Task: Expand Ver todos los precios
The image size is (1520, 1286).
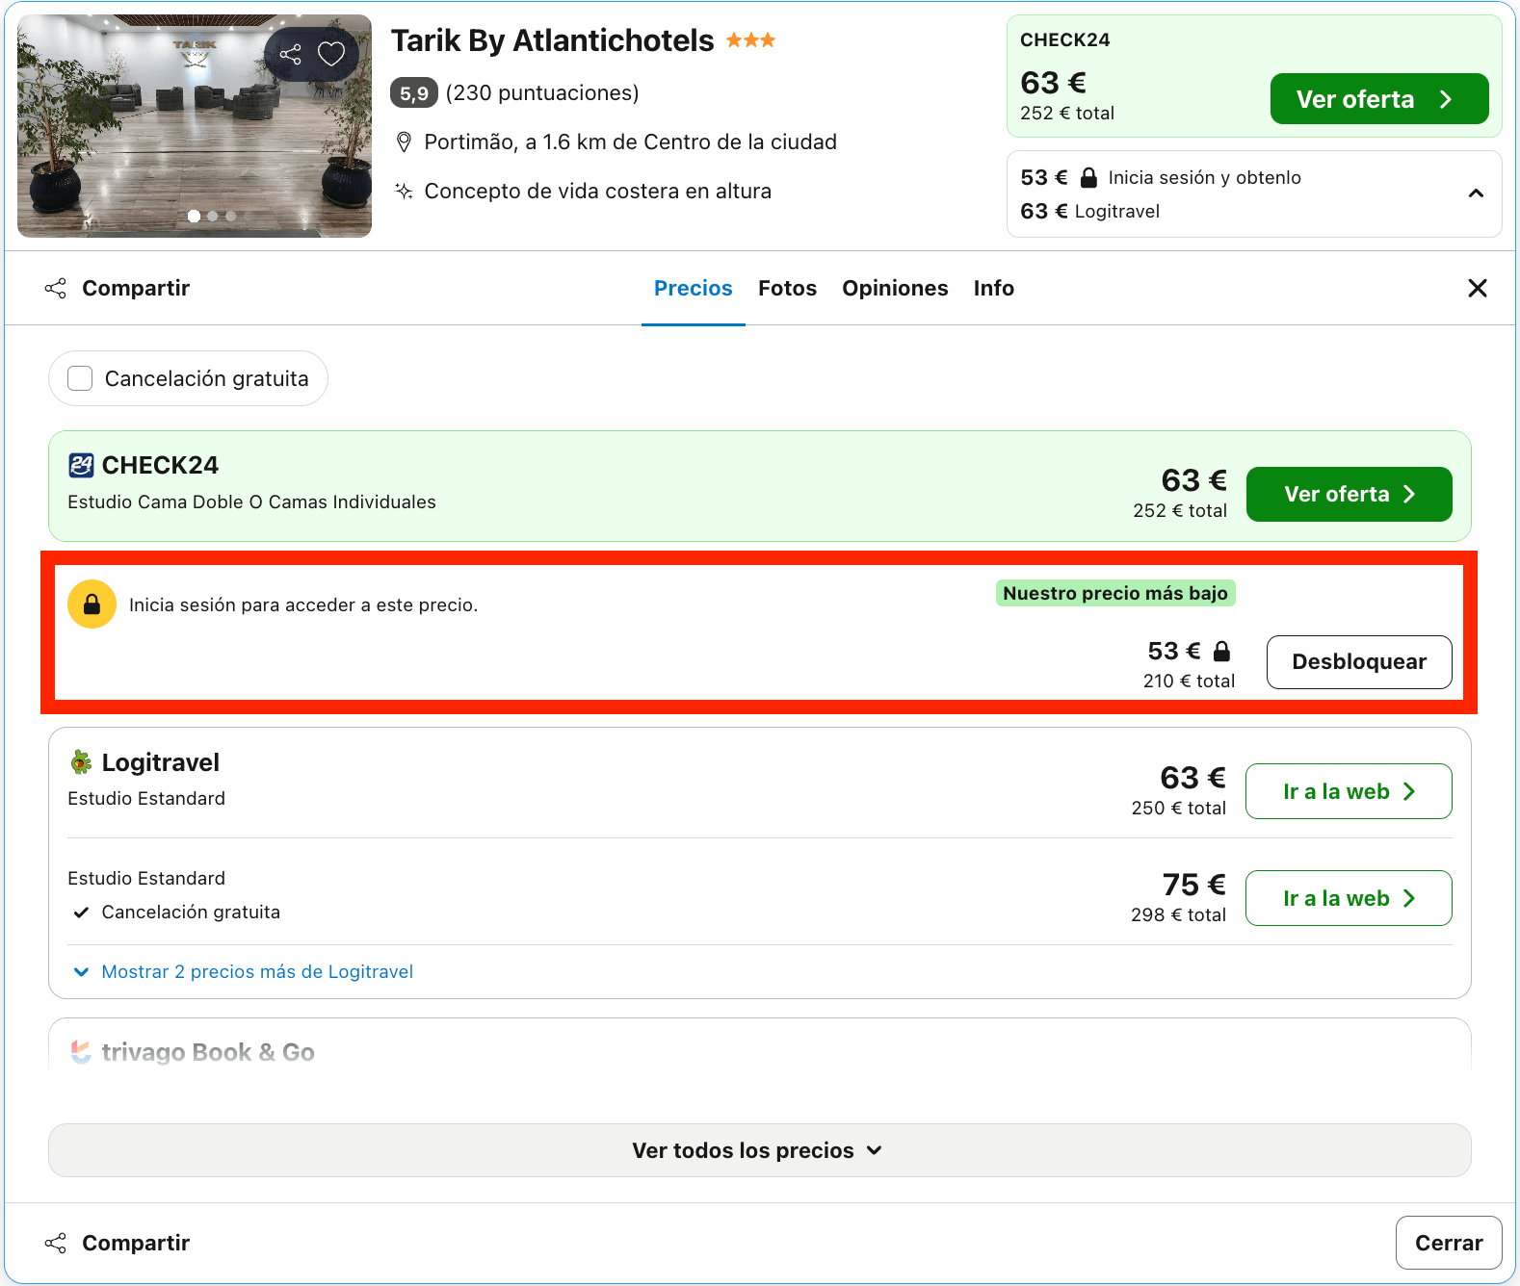Action: tap(759, 1150)
